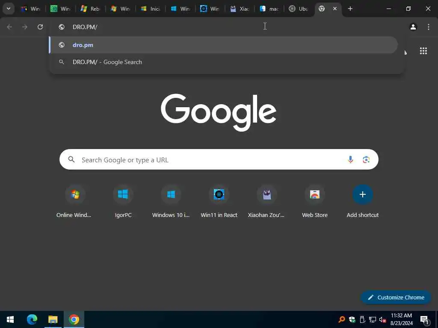Screen dimensions: 438x328
Task: Open the network tray icon
Action: point(373,319)
